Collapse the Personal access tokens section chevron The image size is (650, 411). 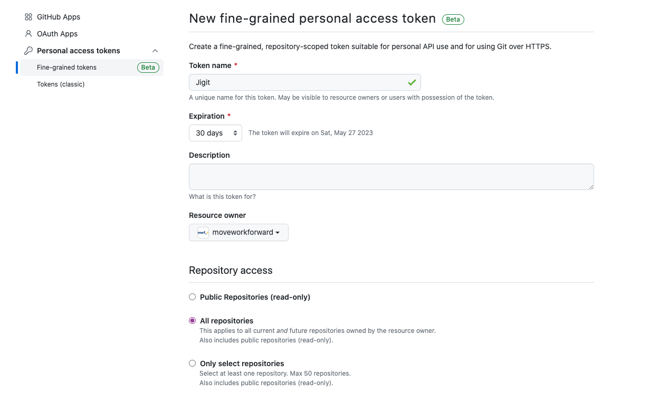(x=155, y=51)
